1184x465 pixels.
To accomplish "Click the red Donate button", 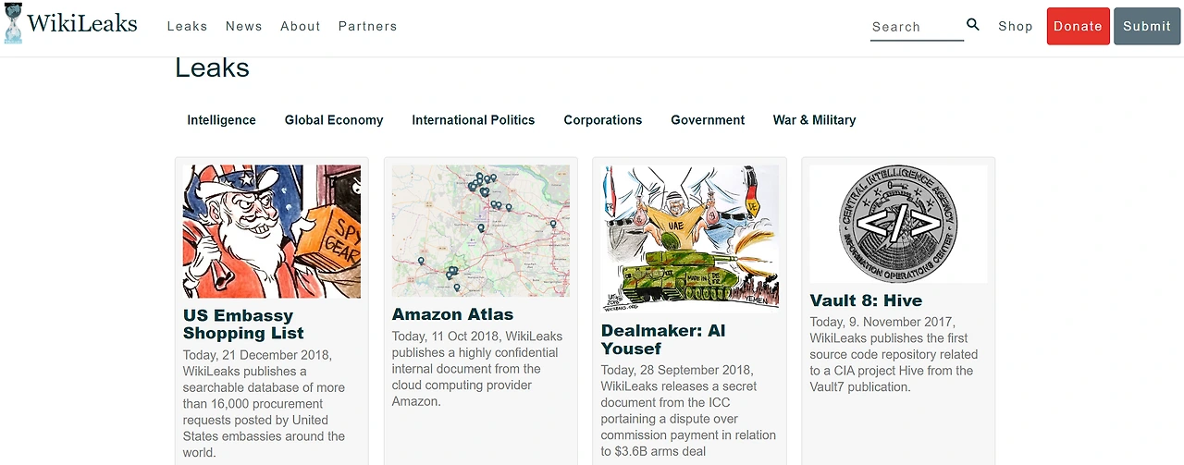I will click(1078, 26).
